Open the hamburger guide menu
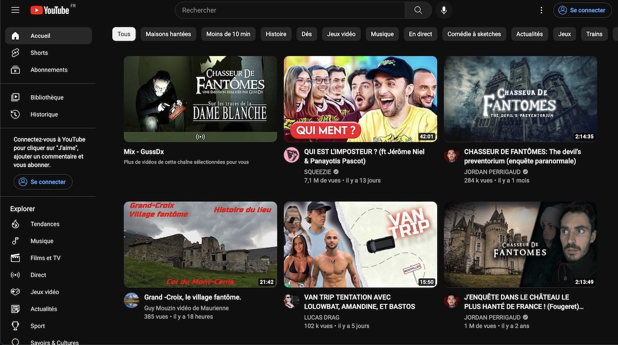 coord(15,10)
